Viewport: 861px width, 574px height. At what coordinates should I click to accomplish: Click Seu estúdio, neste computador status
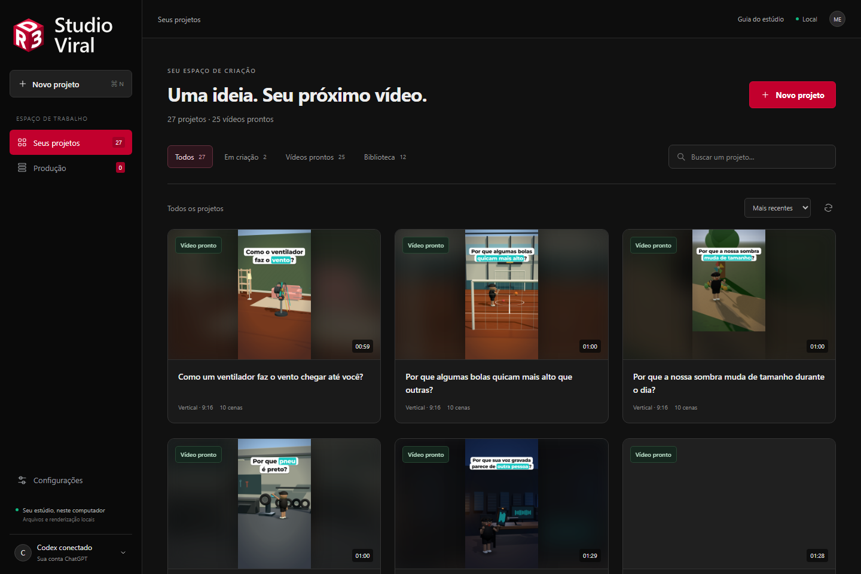[64, 510]
